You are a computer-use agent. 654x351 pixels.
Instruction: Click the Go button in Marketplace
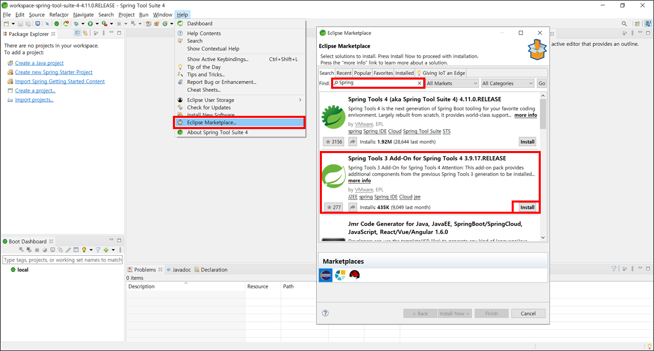coord(542,83)
